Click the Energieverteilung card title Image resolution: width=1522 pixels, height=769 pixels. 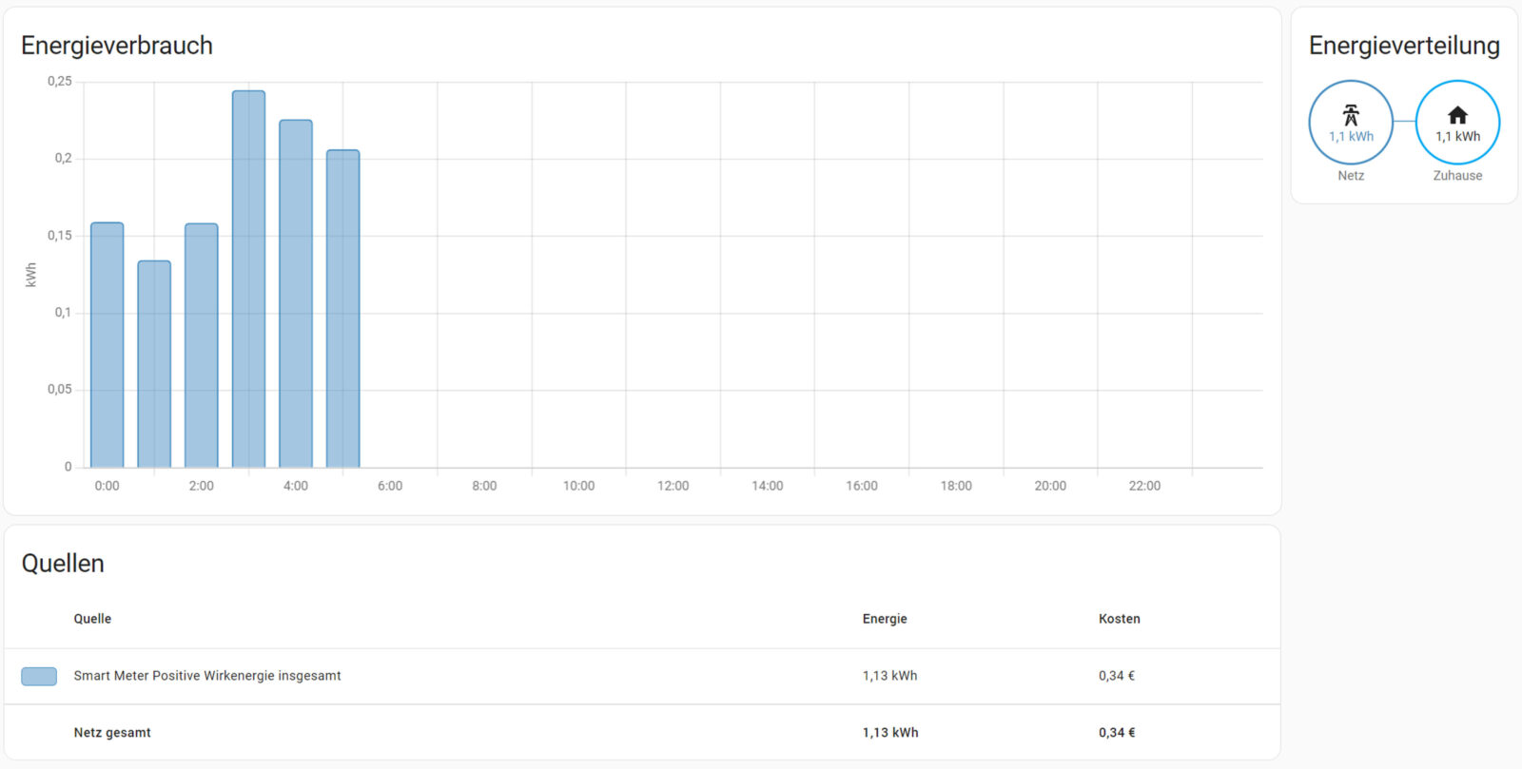coord(1404,46)
